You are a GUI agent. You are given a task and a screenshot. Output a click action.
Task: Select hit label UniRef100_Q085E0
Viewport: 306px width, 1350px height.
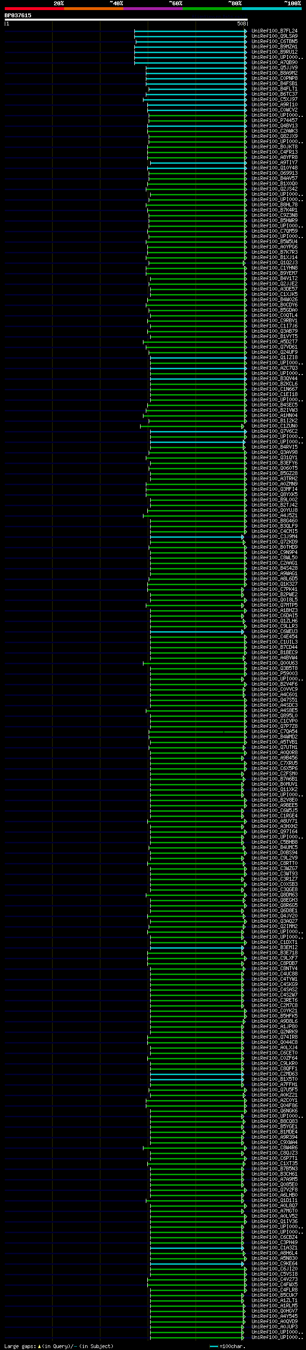pyautogui.click(x=274, y=1185)
